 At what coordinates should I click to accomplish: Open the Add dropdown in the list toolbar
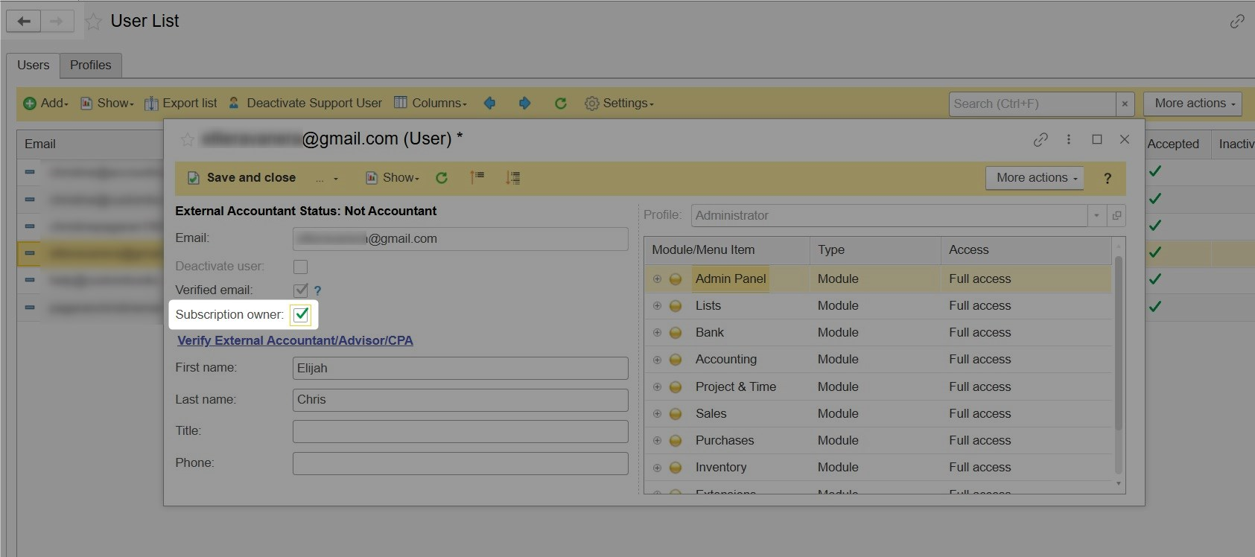tap(45, 104)
